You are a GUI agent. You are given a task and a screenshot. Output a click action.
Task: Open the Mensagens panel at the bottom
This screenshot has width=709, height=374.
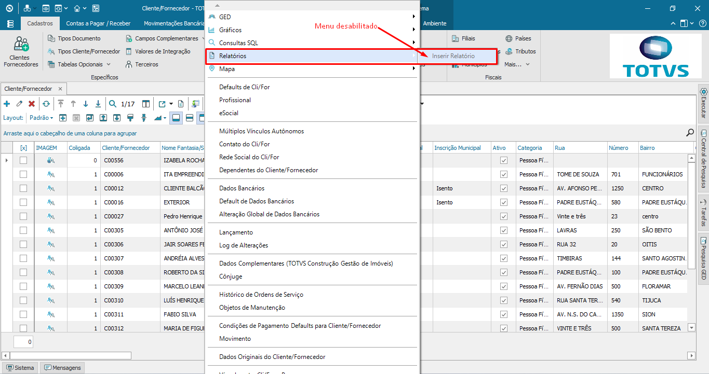coord(62,367)
